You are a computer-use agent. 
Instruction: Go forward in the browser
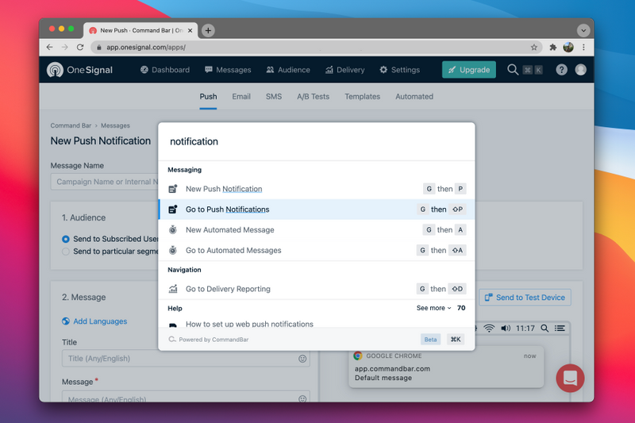tap(65, 48)
